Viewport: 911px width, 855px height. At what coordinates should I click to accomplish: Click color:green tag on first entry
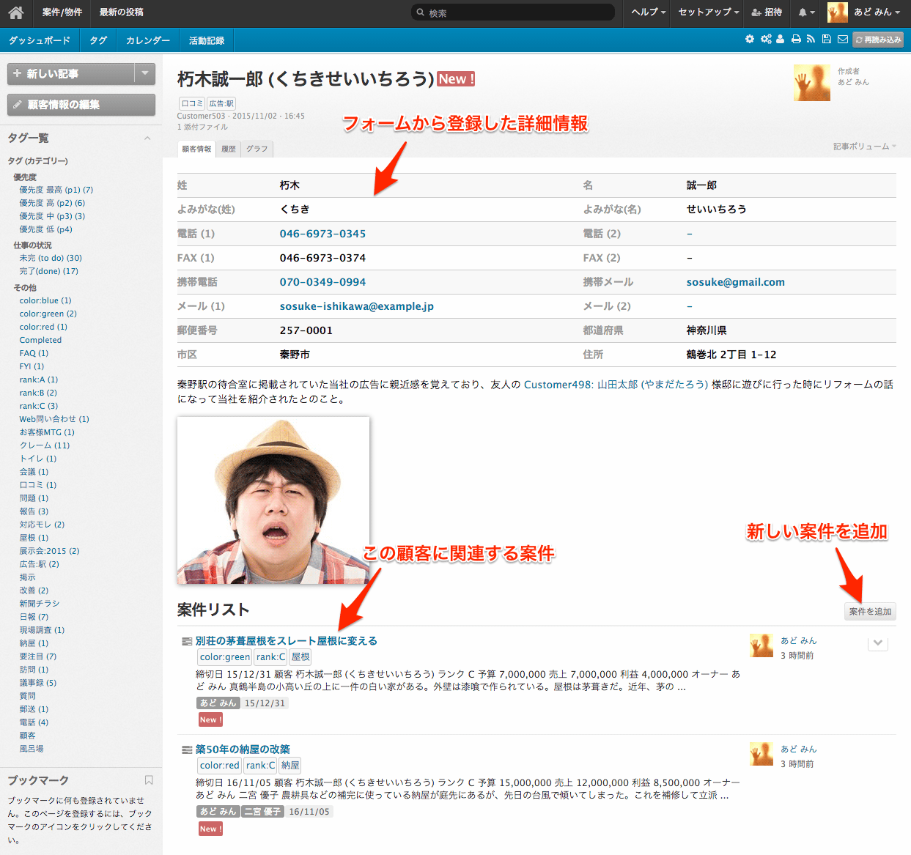click(224, 657)
